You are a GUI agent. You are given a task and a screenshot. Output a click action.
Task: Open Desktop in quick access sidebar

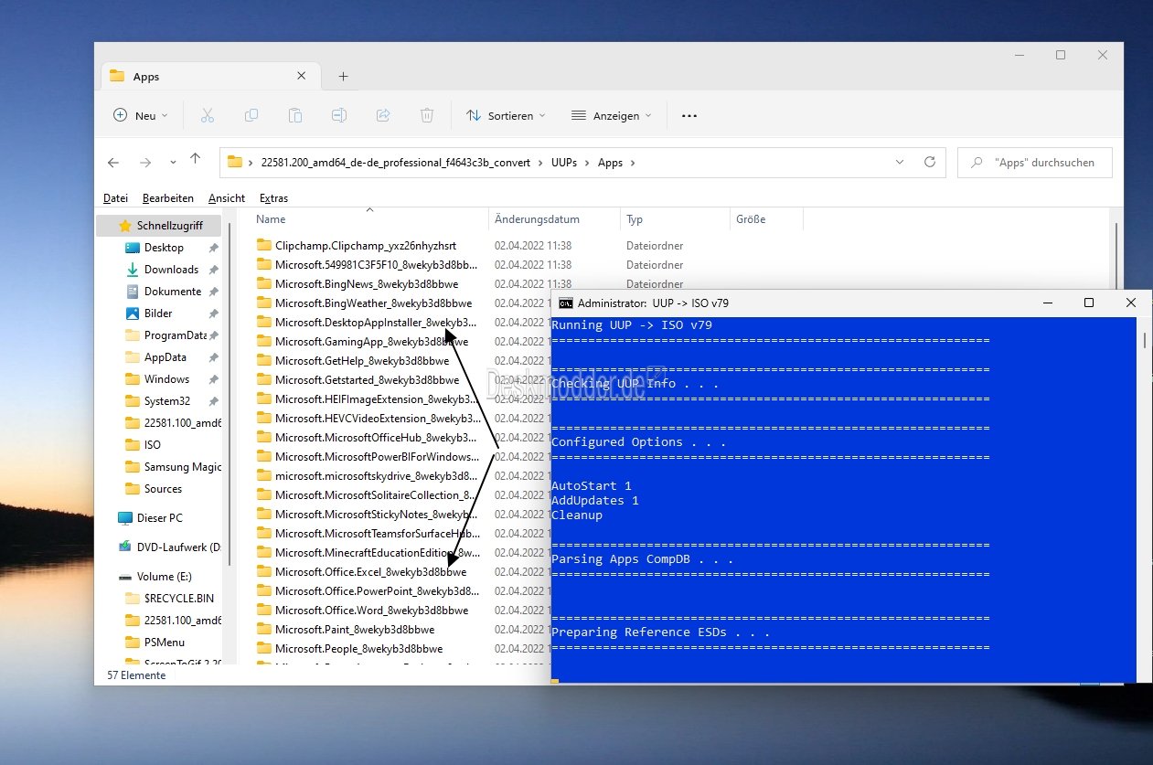point(164,248)
